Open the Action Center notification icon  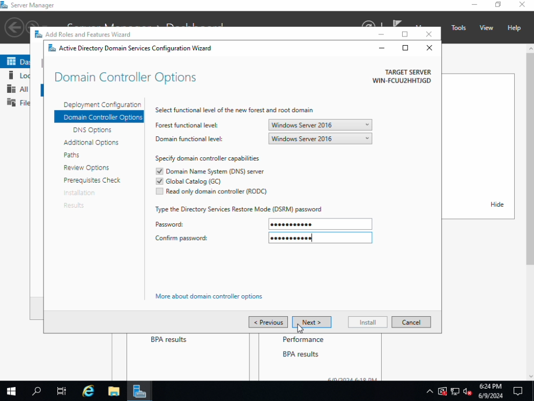click(x=518, y=391)
